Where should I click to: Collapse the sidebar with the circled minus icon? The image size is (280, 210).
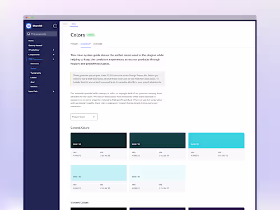pos(55,26)
